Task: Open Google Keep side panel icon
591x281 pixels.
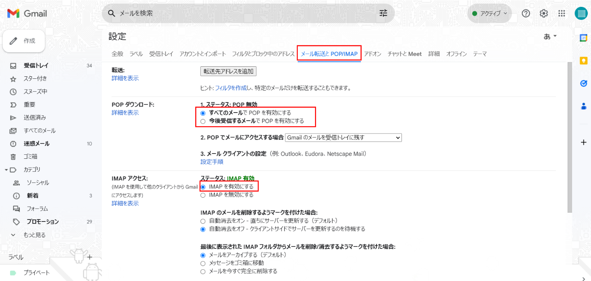Action: (x=583, y=61)
